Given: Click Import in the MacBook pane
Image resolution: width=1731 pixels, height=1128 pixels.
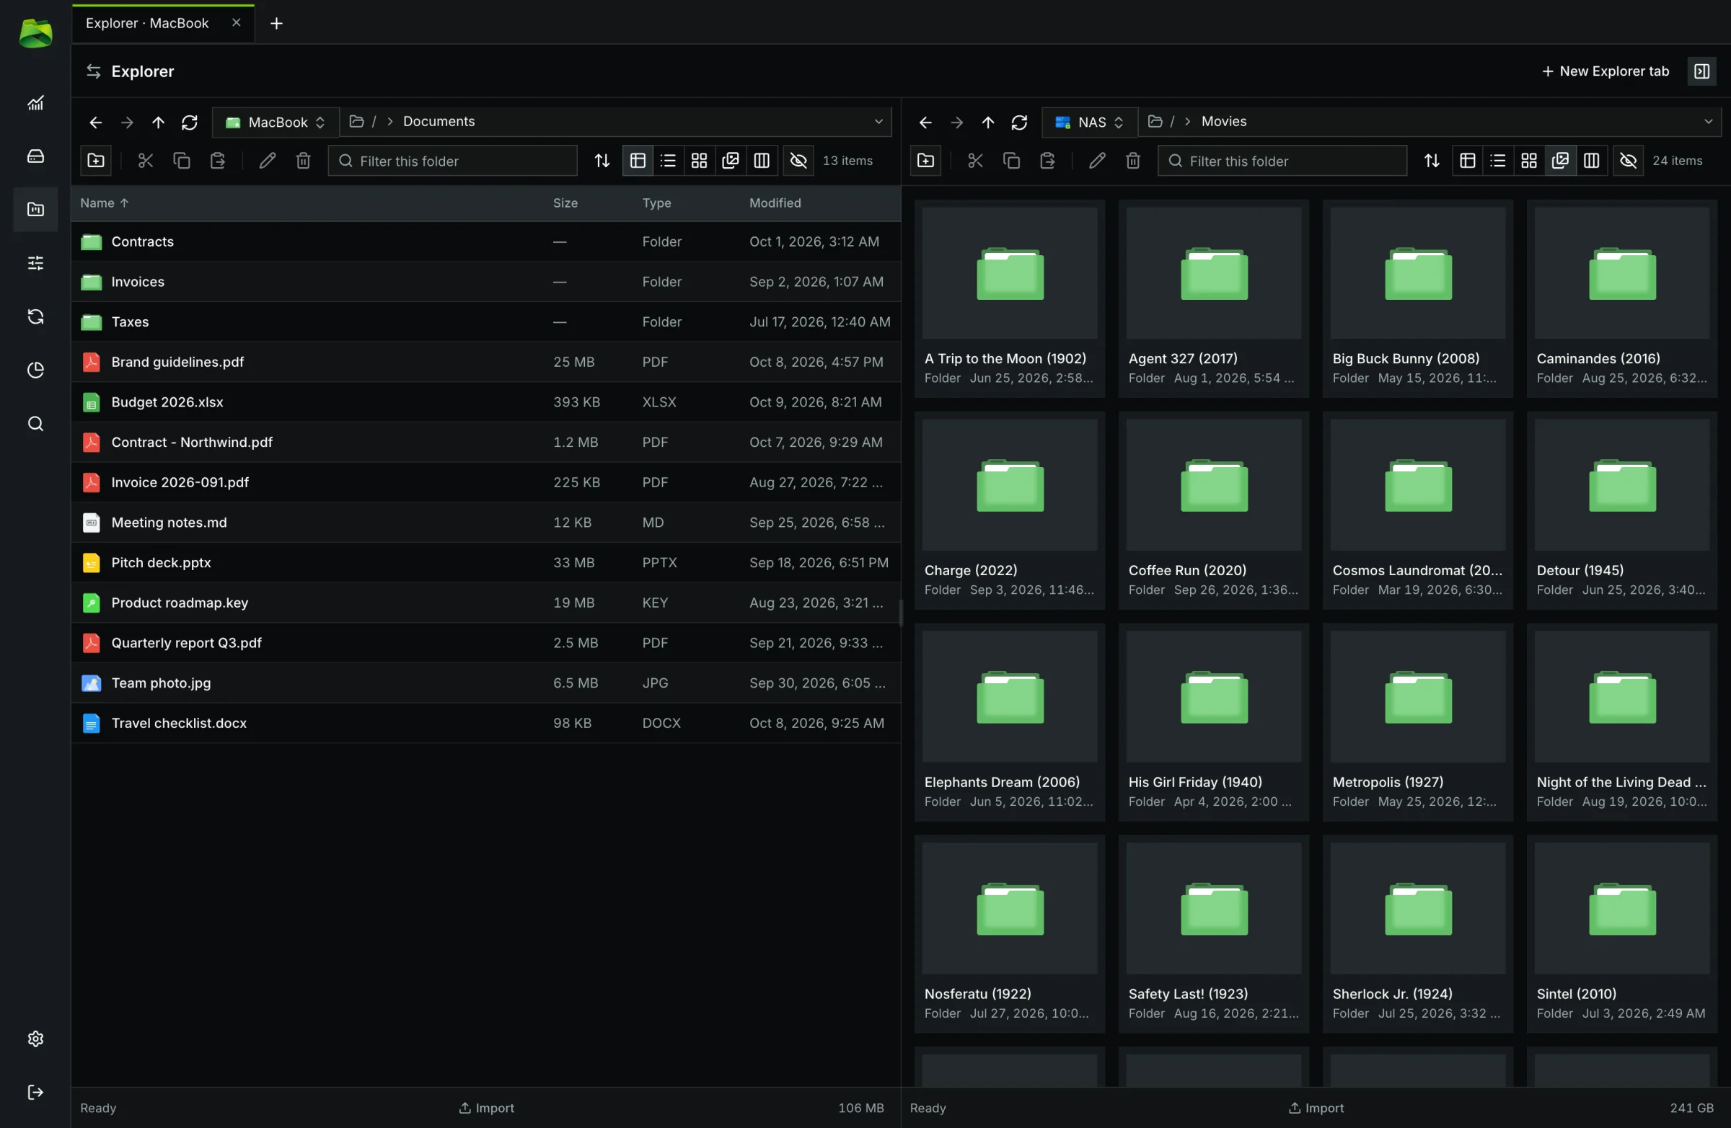Looking at the screenshot, I should [487, 1107].
